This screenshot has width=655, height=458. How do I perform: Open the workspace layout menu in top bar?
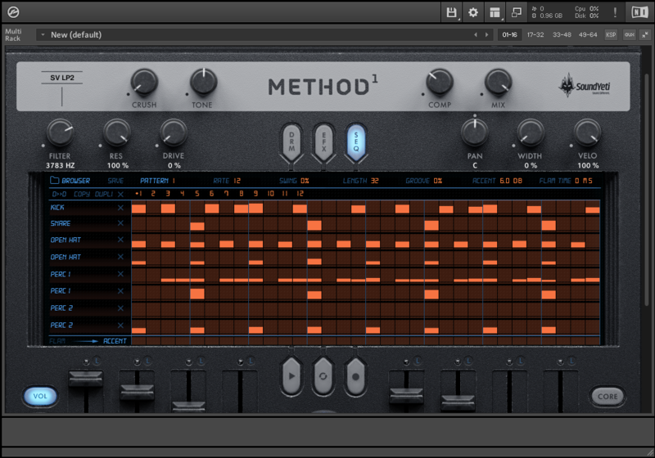click(x=495, y=12)
